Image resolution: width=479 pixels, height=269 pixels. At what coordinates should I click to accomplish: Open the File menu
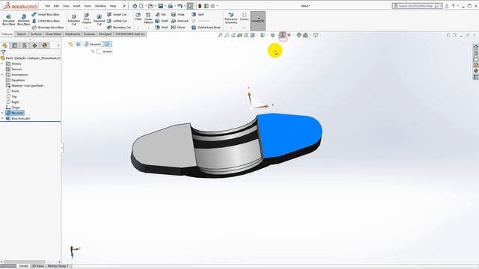click(47, 6)
